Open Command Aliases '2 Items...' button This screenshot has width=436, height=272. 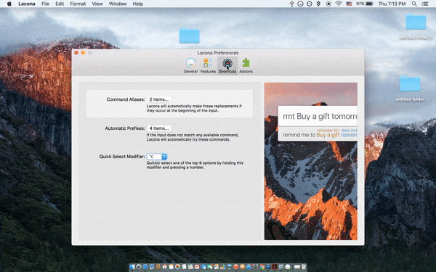pyautogui.click(x=159, y=99)
